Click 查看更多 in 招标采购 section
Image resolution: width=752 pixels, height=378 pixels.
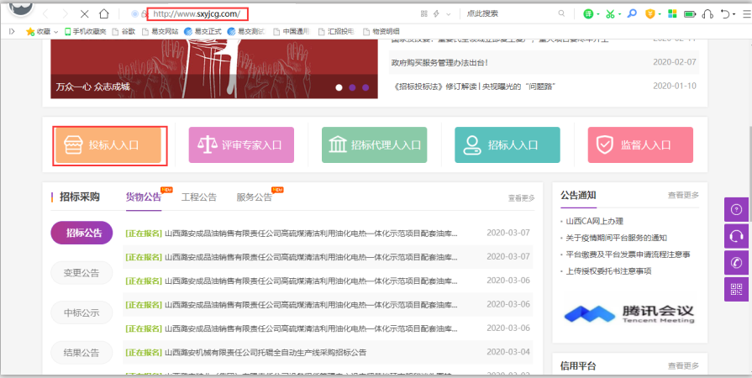click(521, 198)
